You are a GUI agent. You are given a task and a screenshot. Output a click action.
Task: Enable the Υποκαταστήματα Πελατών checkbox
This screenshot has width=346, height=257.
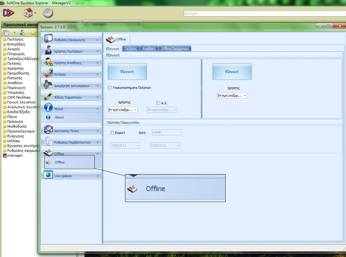click(110, 88)
